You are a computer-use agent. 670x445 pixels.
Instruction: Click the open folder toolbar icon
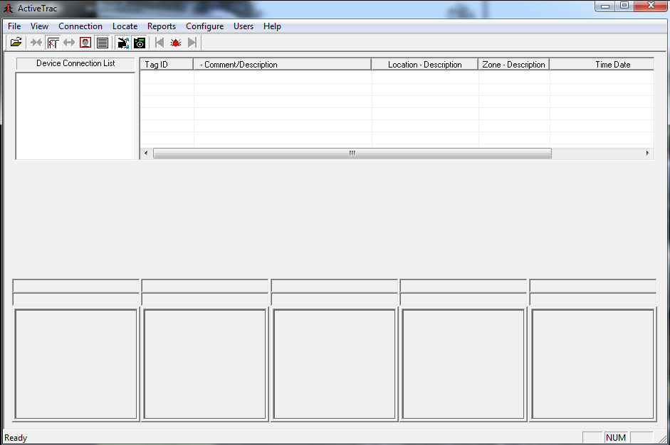tap(16, 42)
